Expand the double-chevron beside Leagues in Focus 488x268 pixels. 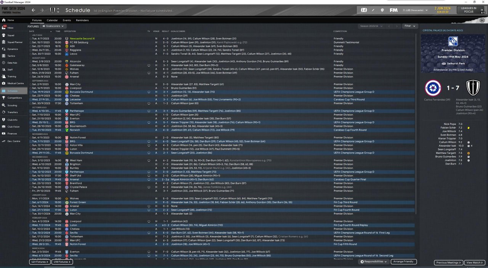[x=482, y=10]
